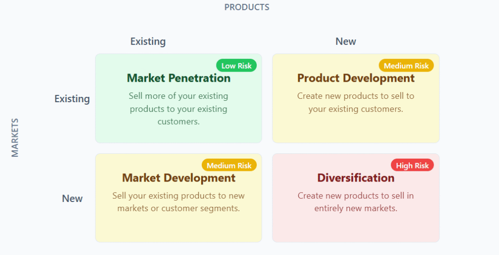499x255 pixels.
Task: Click the Market Development description text
Action: pos(178,202)
